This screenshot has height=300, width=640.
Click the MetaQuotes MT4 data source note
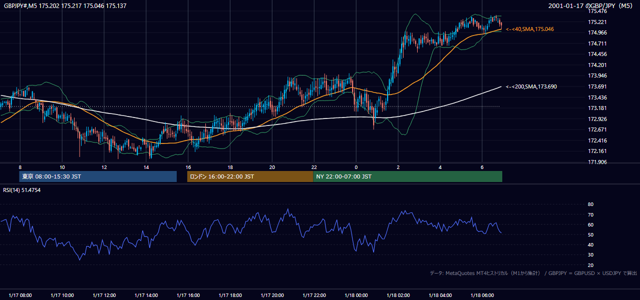pos(533,273)
